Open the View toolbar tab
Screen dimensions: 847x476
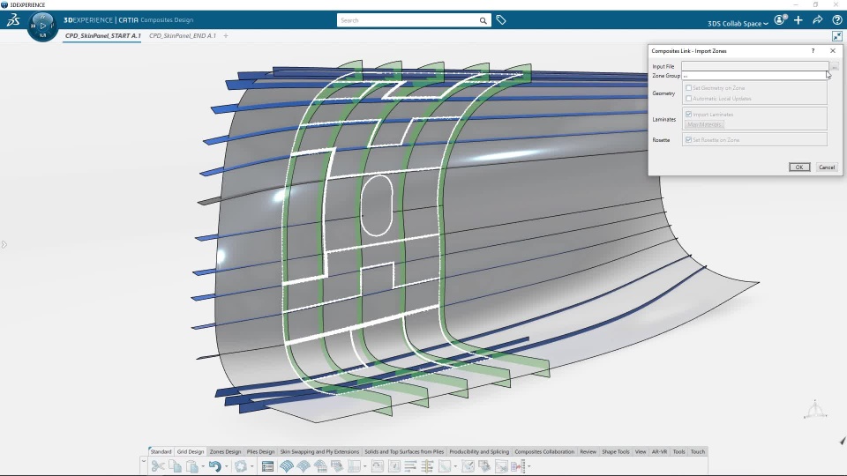point(641,451)
